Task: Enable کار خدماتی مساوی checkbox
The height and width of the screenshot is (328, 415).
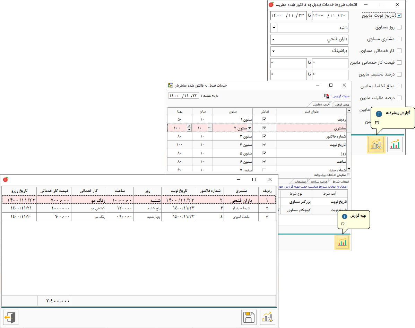Action: pos(399,51)
